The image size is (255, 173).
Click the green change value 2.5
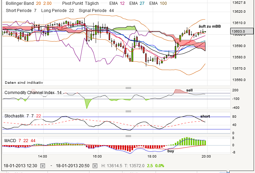[150, 166]
